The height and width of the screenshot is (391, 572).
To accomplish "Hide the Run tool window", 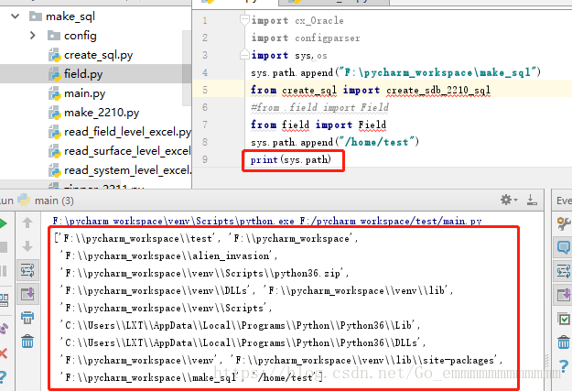I will pyautogui.click(x=532, y=200).
